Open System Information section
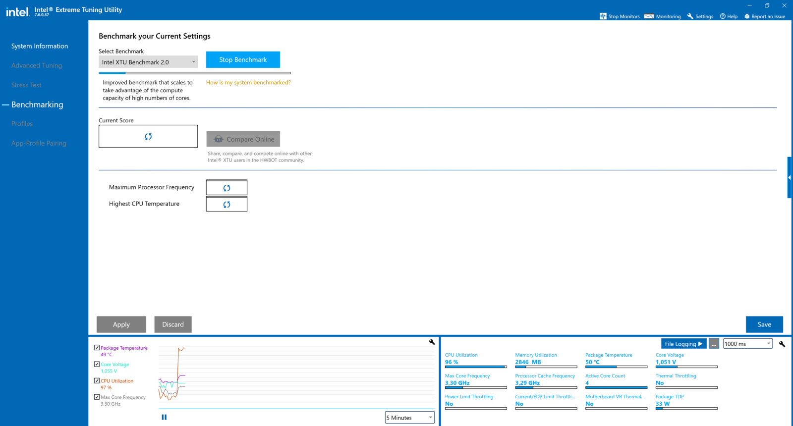Viewport: 793px width, 426px height. coord(40,46)
